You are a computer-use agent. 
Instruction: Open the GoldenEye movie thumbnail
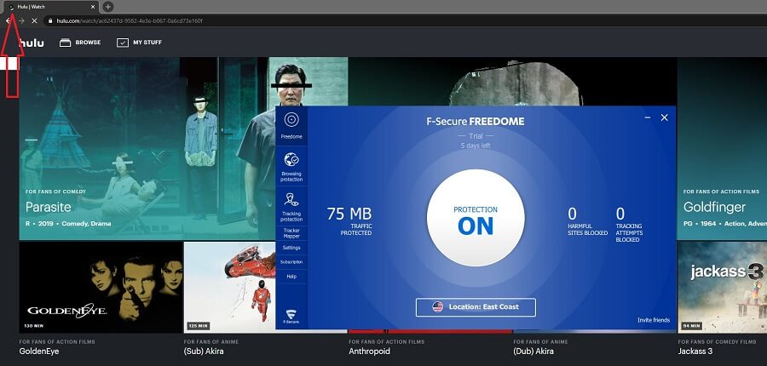pyautogui.click(x=101, y=288)
